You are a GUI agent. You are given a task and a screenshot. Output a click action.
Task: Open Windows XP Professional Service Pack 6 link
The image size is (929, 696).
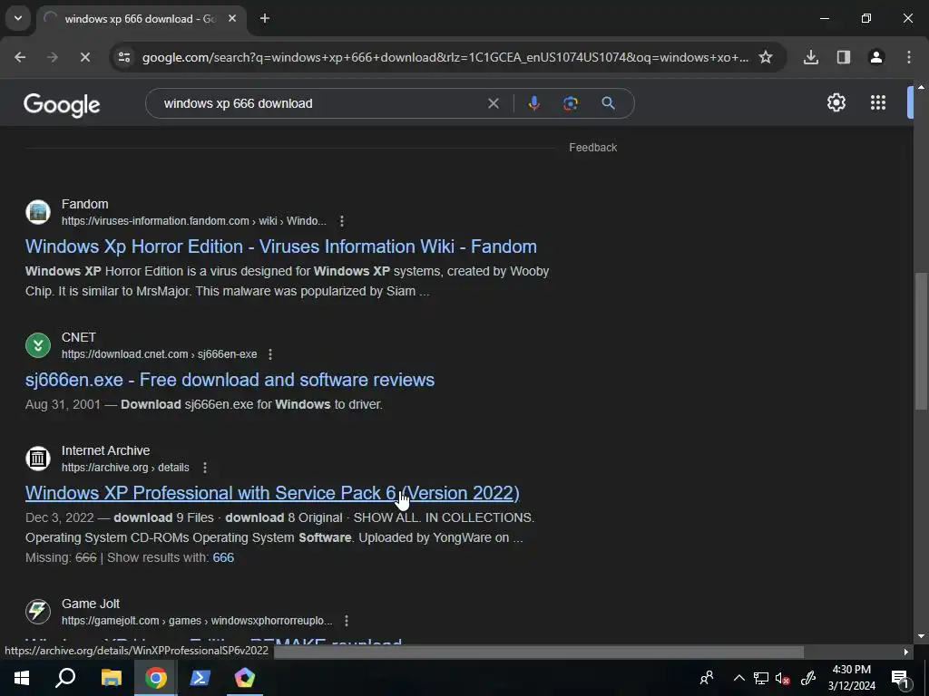272,493
